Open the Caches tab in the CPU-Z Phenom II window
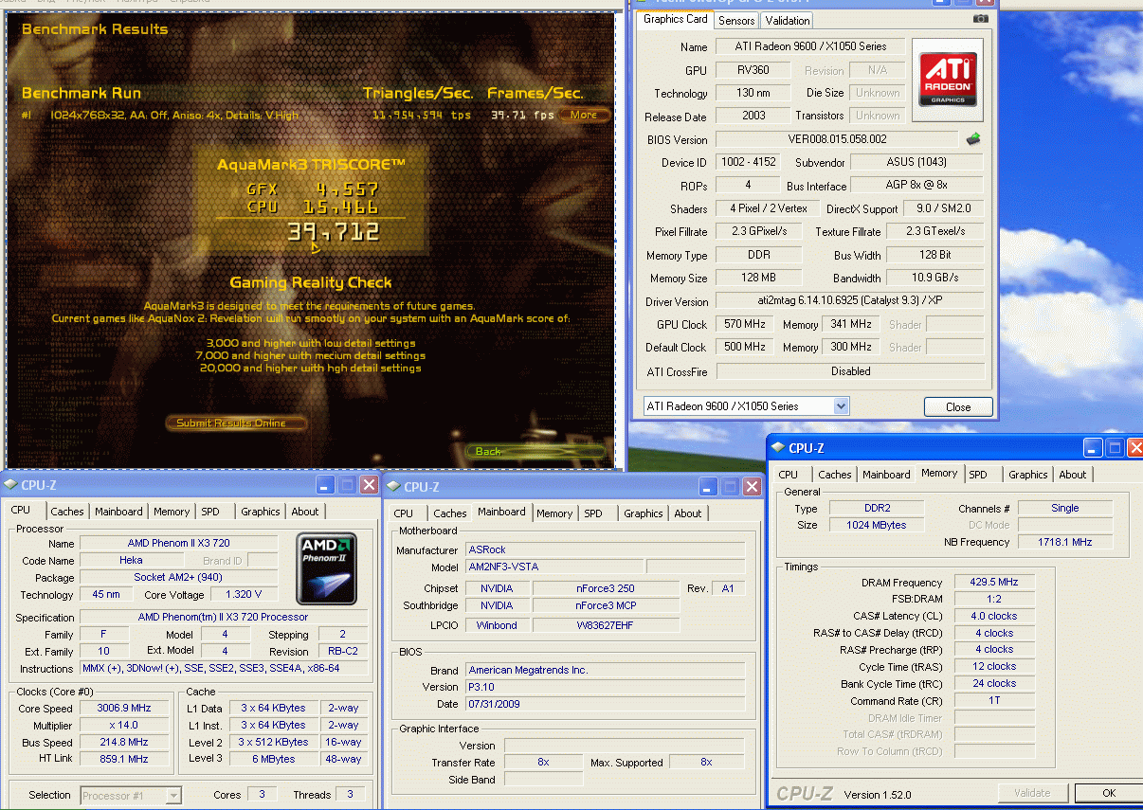Viewport: 1143px width, 810px height. point(67,512)
